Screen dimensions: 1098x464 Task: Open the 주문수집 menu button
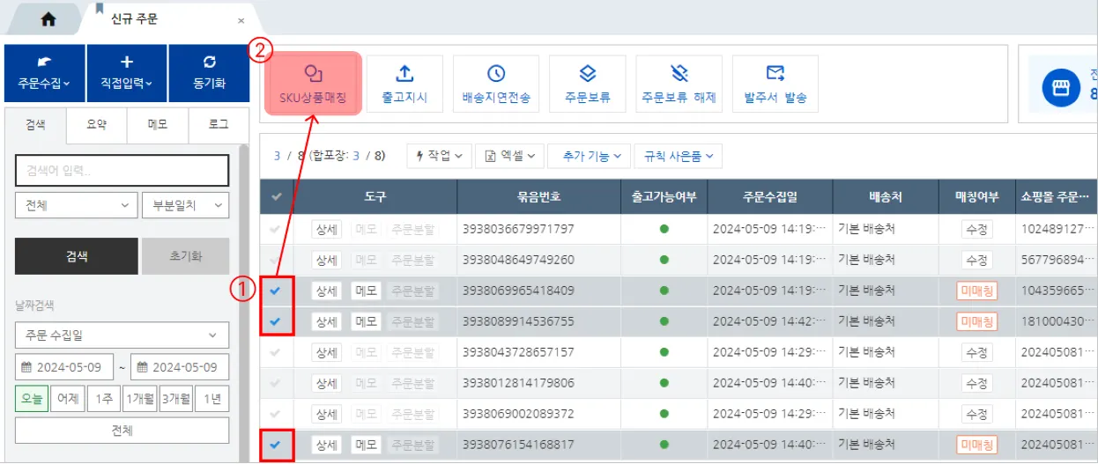point(44,74)
